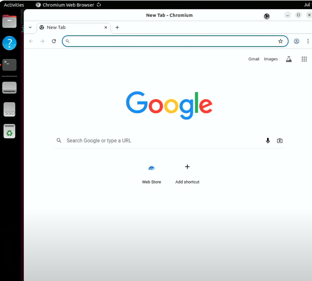Viewport: 312px width, 281px height.
Task: Minimize the Chromium window
Action: pos(288,15)
